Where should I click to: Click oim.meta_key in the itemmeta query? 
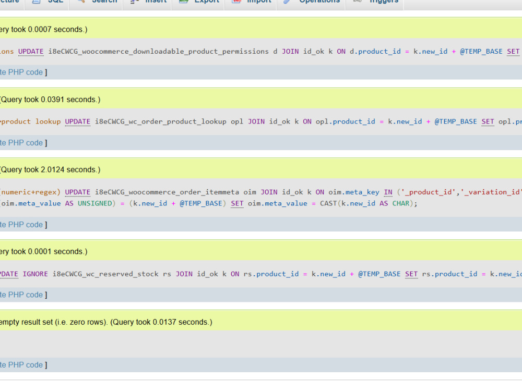click(x=354, y=192)
